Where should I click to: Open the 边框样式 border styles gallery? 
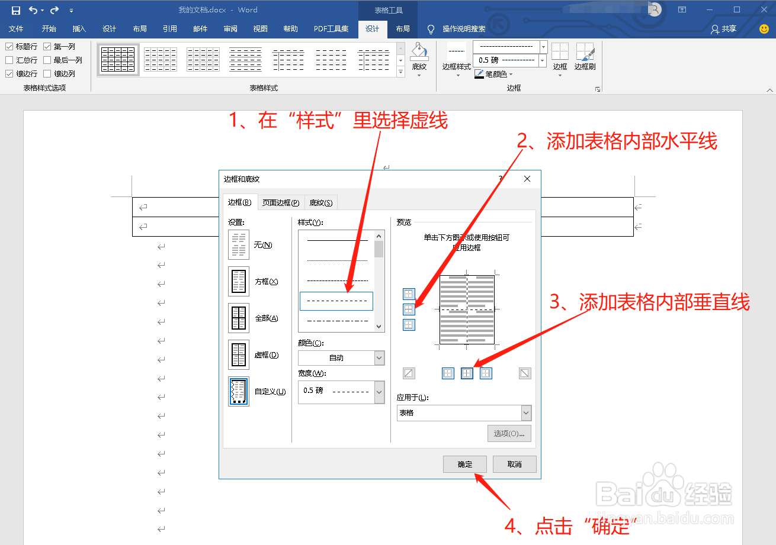point(457,59)
